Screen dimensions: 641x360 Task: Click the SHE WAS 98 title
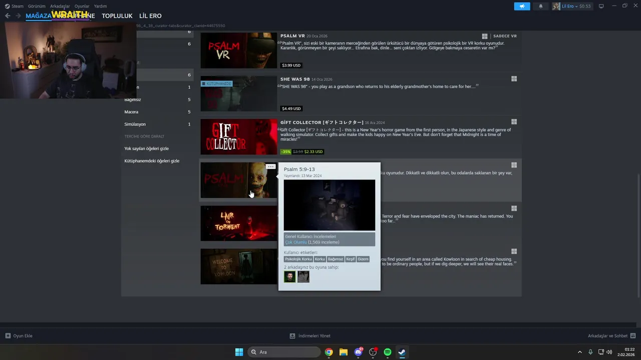coord(295,79)
